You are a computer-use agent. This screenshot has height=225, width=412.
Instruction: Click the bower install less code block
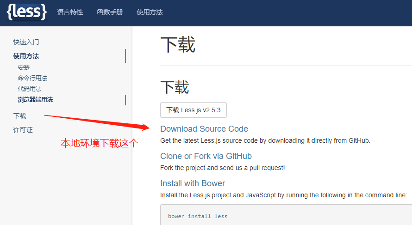pos(286,215)
